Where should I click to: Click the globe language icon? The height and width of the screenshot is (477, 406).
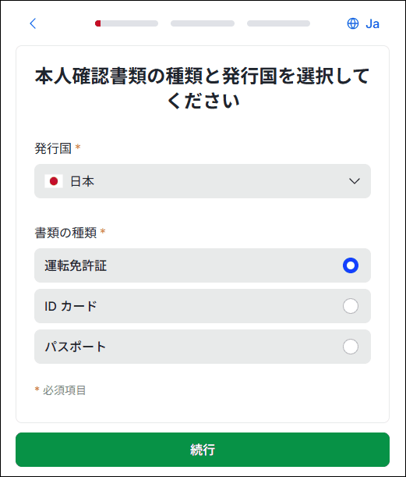352,23
